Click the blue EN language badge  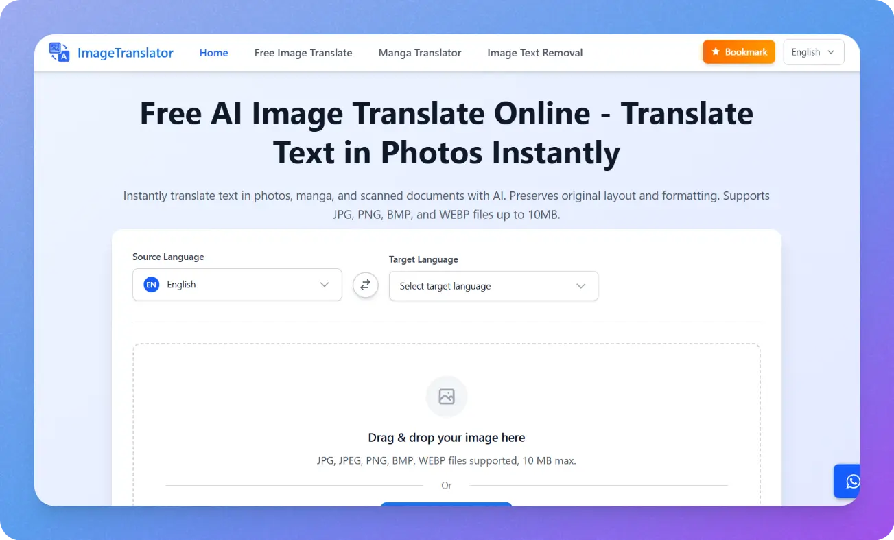[x=151, y=285]
